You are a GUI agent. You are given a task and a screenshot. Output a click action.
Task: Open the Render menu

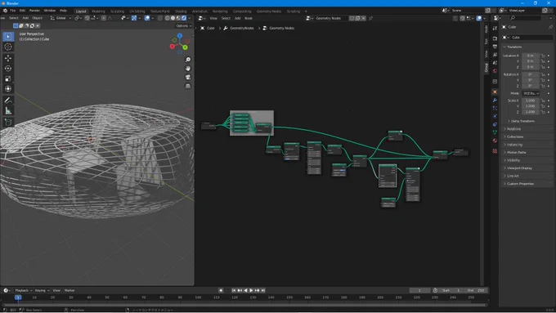34,11
